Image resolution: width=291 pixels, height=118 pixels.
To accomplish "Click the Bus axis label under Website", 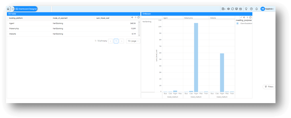I will (x=212, y=93).
